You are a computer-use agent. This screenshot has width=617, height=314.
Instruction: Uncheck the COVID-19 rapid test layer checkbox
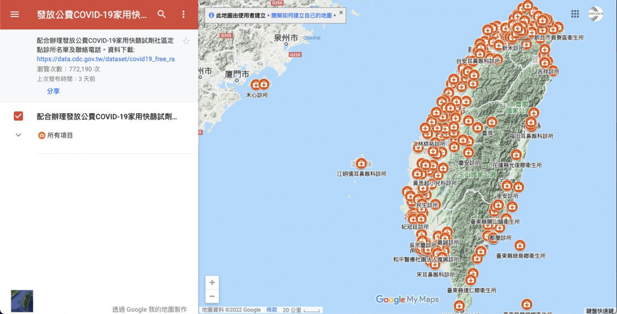(19, 116)
